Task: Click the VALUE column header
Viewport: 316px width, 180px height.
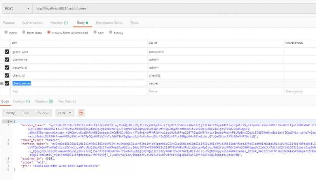Action: click(x=153, y=43)
